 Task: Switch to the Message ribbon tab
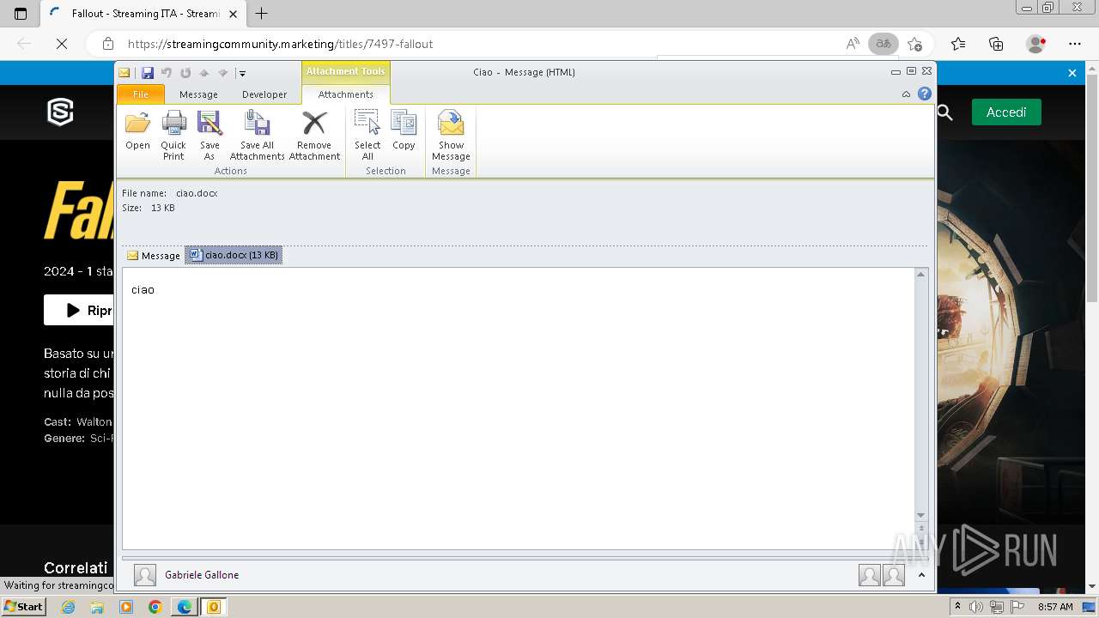pyautogui.click(x=198, y=94)
